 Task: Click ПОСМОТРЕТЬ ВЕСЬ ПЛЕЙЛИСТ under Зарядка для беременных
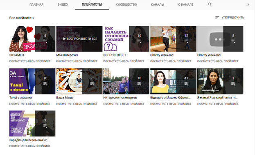[x=30, y=146]
